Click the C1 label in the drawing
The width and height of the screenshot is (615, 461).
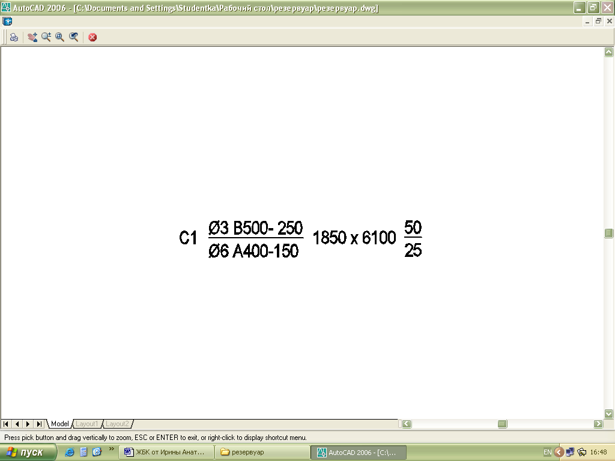click(188, 238)
